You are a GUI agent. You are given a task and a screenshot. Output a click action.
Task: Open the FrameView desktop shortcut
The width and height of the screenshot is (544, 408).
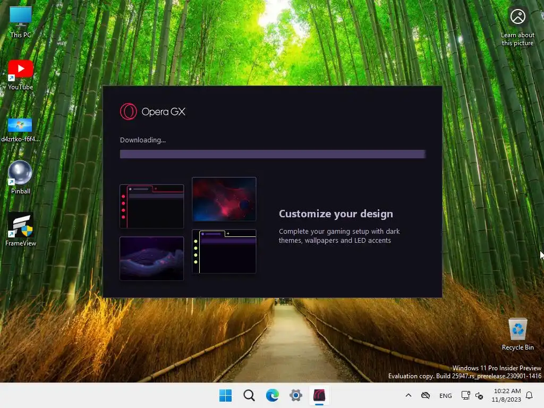(x=21, y=229)
